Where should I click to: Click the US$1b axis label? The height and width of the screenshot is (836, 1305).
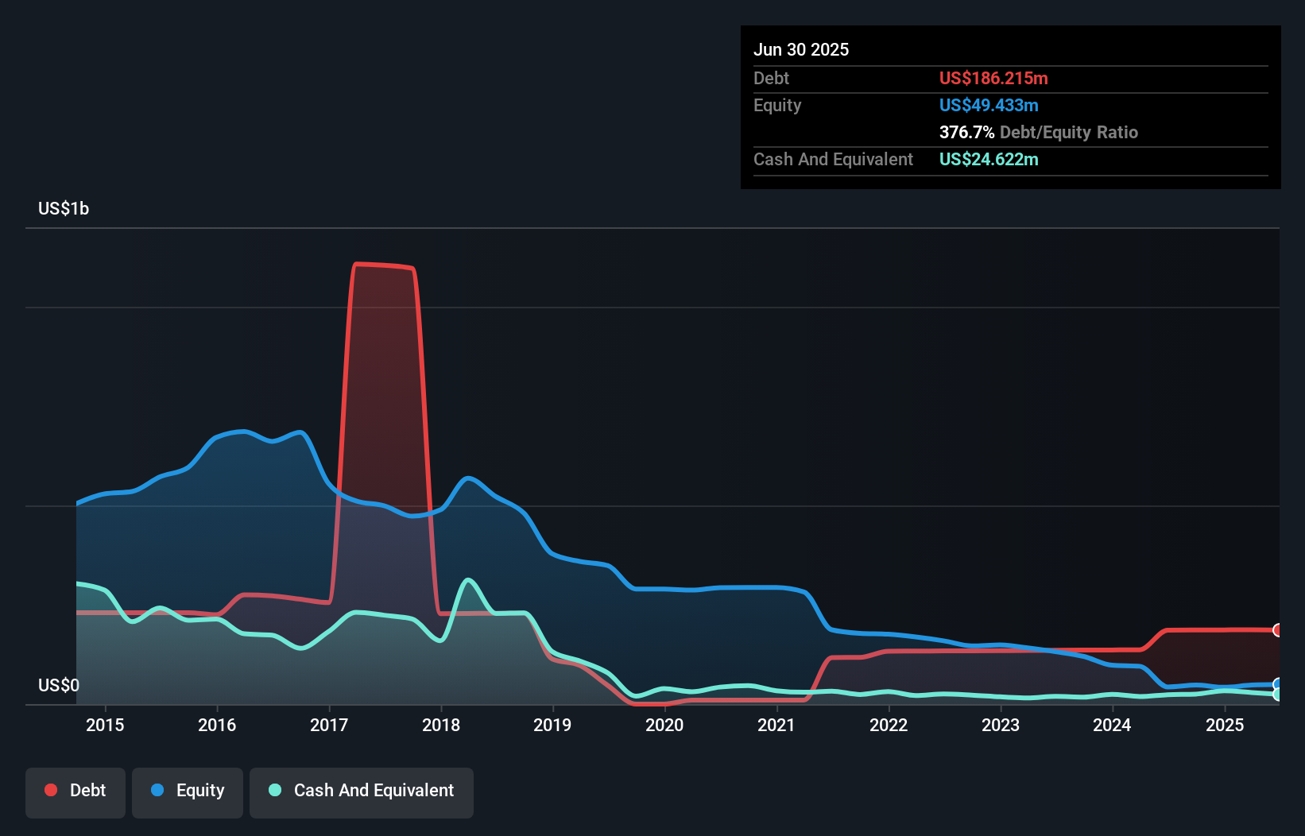pos(64,208)
